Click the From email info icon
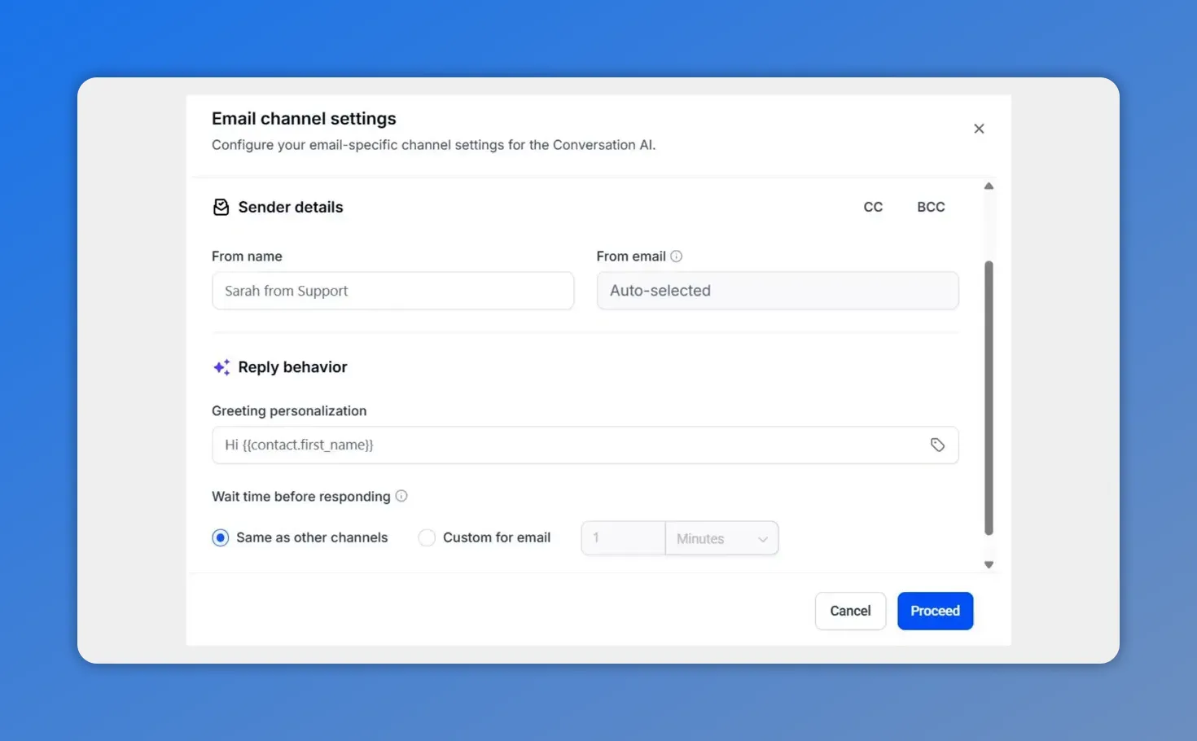1197x741 pixels. click(677, 256)
